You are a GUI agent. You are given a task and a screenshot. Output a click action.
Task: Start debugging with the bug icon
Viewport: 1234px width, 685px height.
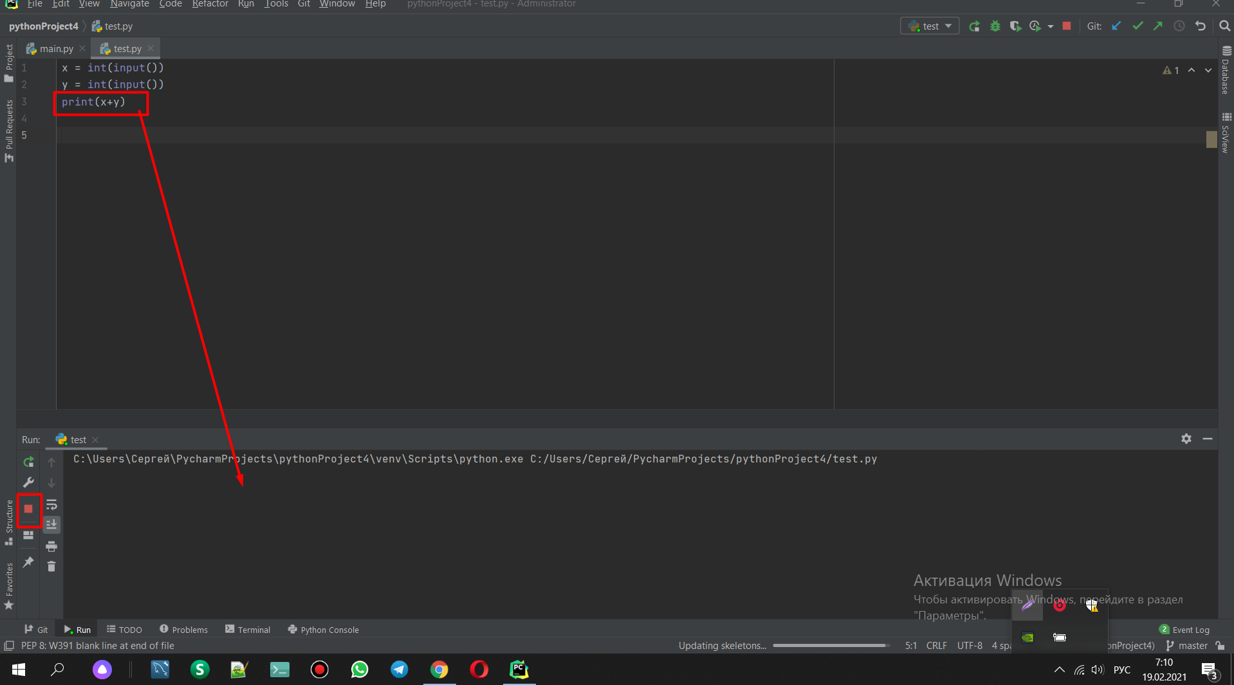995,26
